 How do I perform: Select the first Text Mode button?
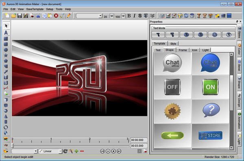point(158,34)
